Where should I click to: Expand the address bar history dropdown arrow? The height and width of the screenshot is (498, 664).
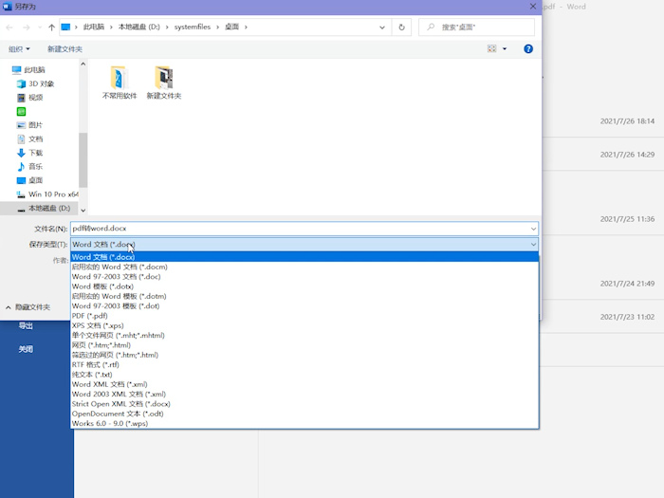[x=383, y=28]
